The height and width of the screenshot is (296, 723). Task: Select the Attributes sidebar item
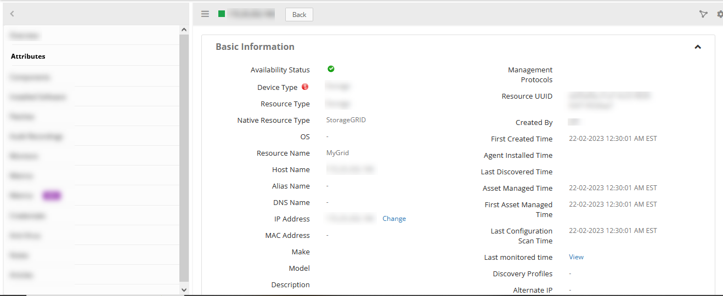point(29,56)
